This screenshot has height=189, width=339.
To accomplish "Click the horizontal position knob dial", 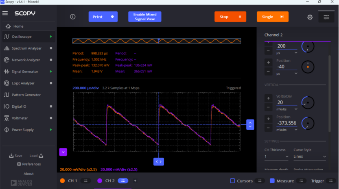I will [x=308, y=67].
